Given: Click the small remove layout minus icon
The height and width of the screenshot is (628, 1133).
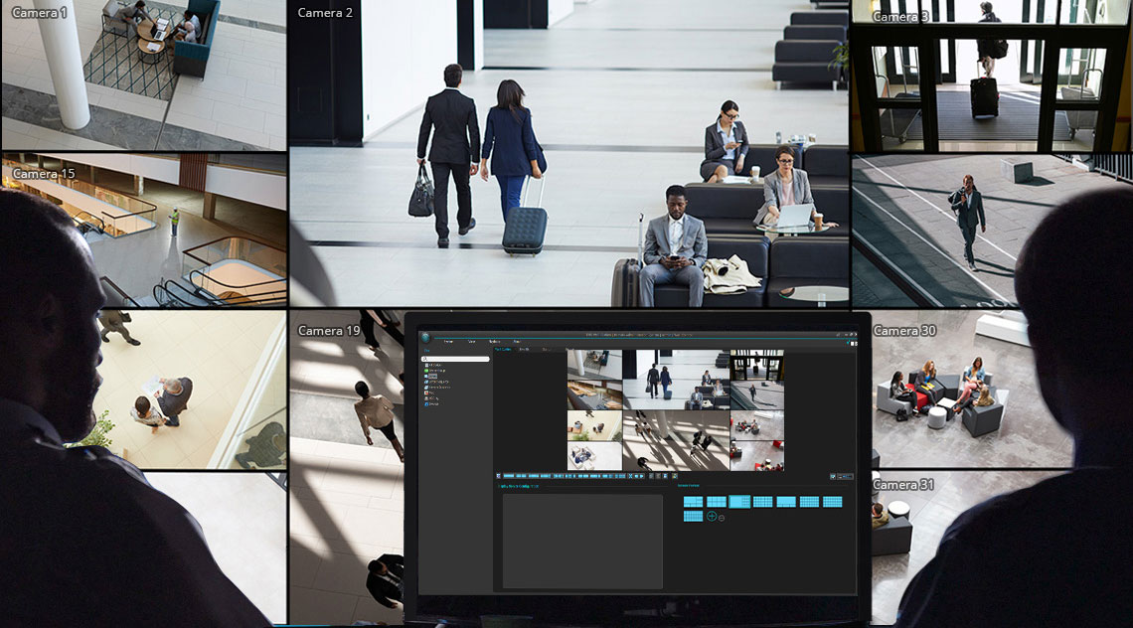Looking at the screenshot, I should (721, 518).
